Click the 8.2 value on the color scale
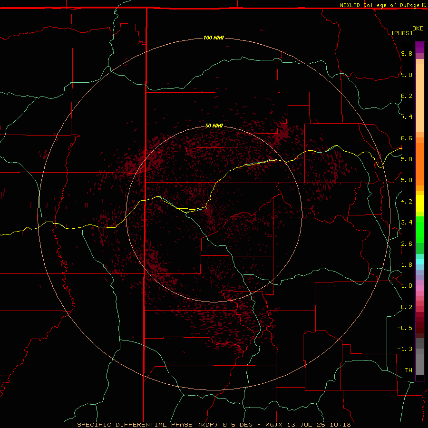Screen dimensions: 428x428 pyautogui.click(x=407, y=96)
